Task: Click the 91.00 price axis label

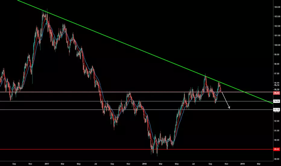Action: tap(277, 131)
